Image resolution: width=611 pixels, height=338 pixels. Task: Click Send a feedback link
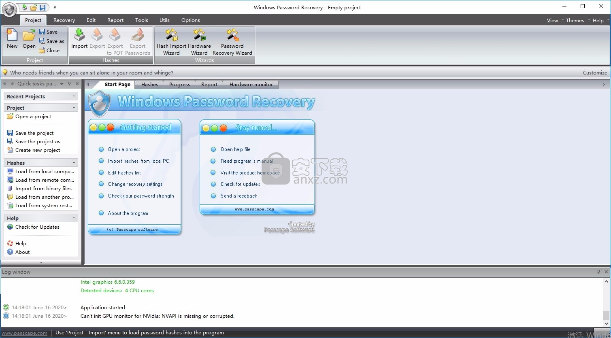tap(239, 196)
